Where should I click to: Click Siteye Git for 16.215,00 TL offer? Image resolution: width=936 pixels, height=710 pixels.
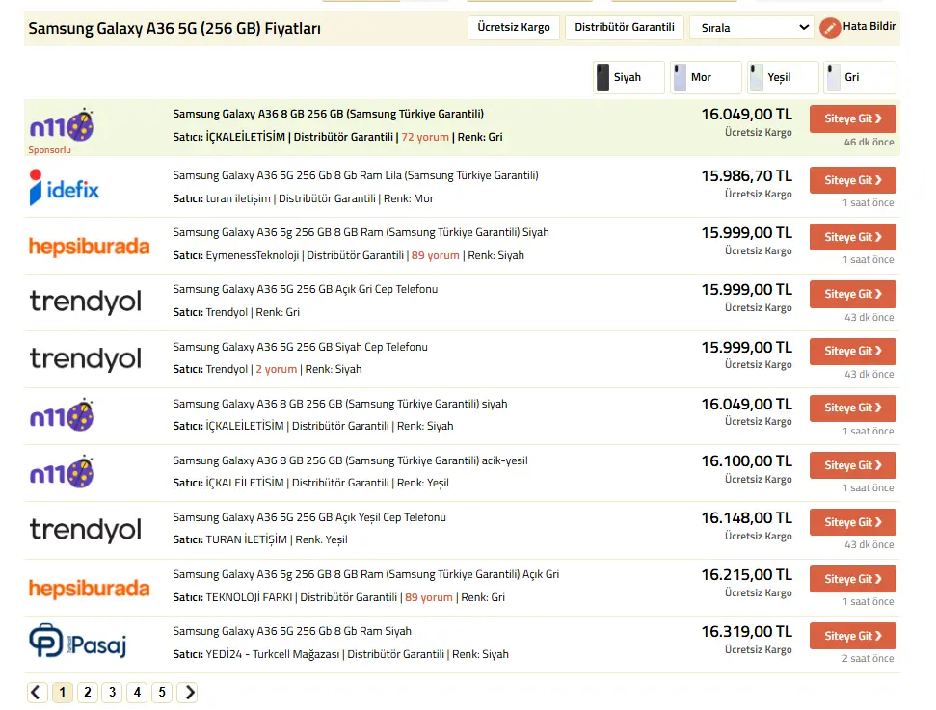click(x=852, y=579)
